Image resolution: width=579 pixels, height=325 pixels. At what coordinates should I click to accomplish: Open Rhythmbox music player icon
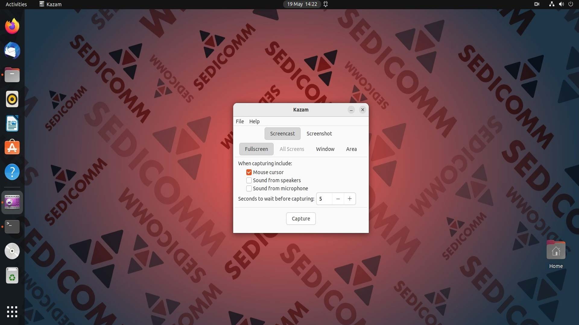tap(12, 99)
